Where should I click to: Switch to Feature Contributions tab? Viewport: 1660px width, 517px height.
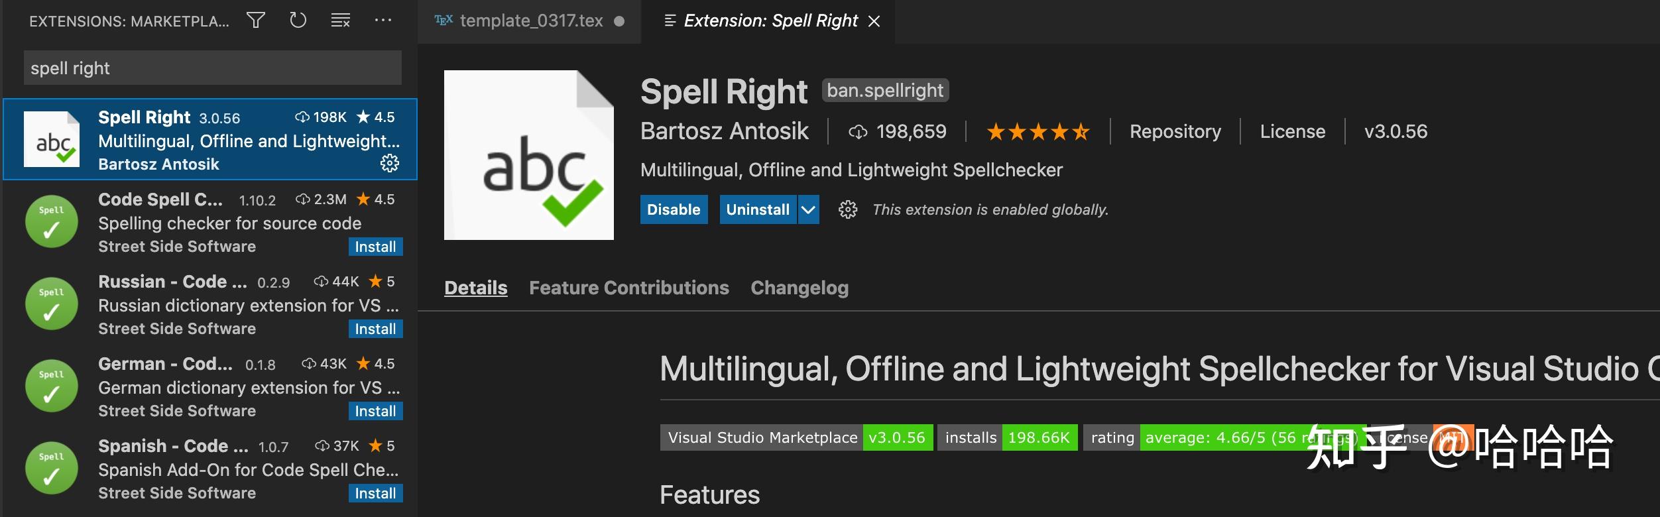point(628,288)
